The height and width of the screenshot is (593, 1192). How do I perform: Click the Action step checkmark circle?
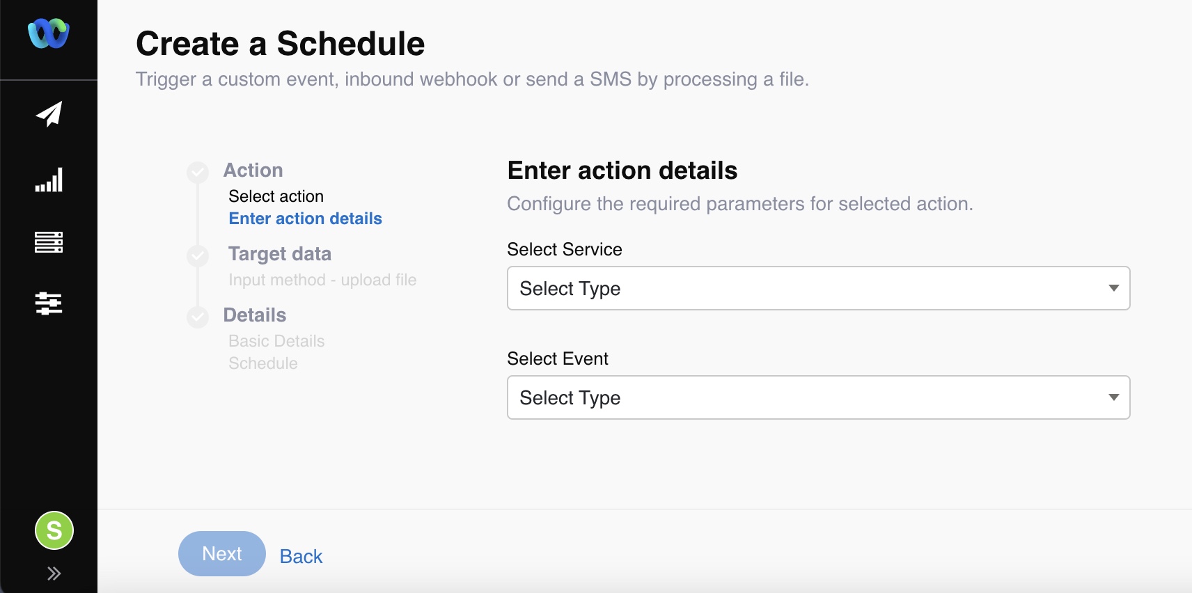tap(198, 172)
